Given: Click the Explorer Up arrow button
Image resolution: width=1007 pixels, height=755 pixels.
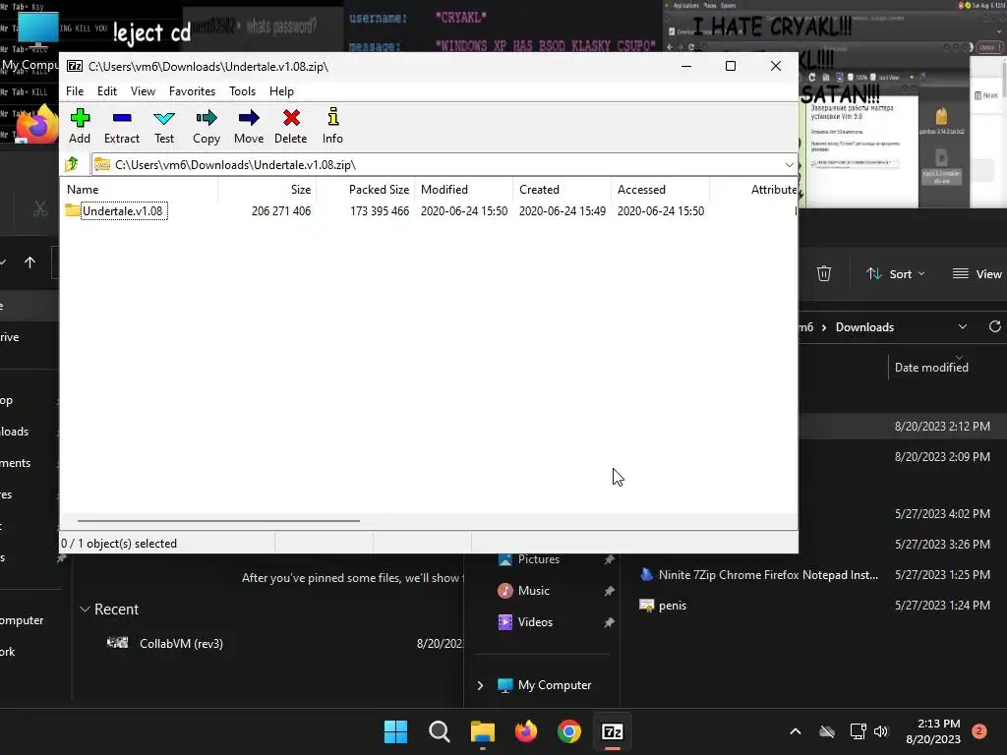Looking at the screenshot, I should tap(30, 262).
